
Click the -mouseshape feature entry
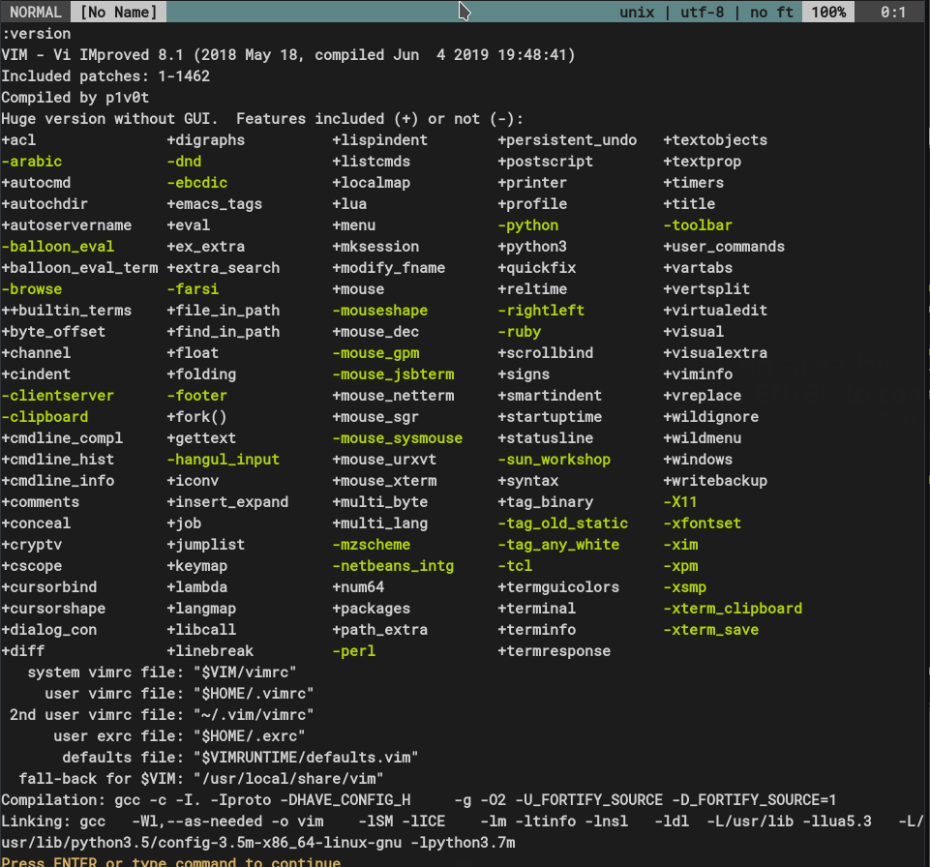point(380,311)
